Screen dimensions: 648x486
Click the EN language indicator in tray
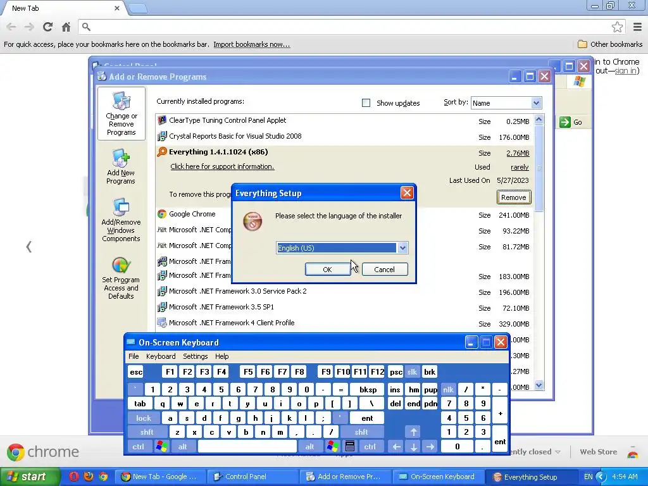click(588, 477)
